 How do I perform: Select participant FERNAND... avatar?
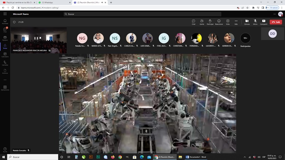click(196, 38)
